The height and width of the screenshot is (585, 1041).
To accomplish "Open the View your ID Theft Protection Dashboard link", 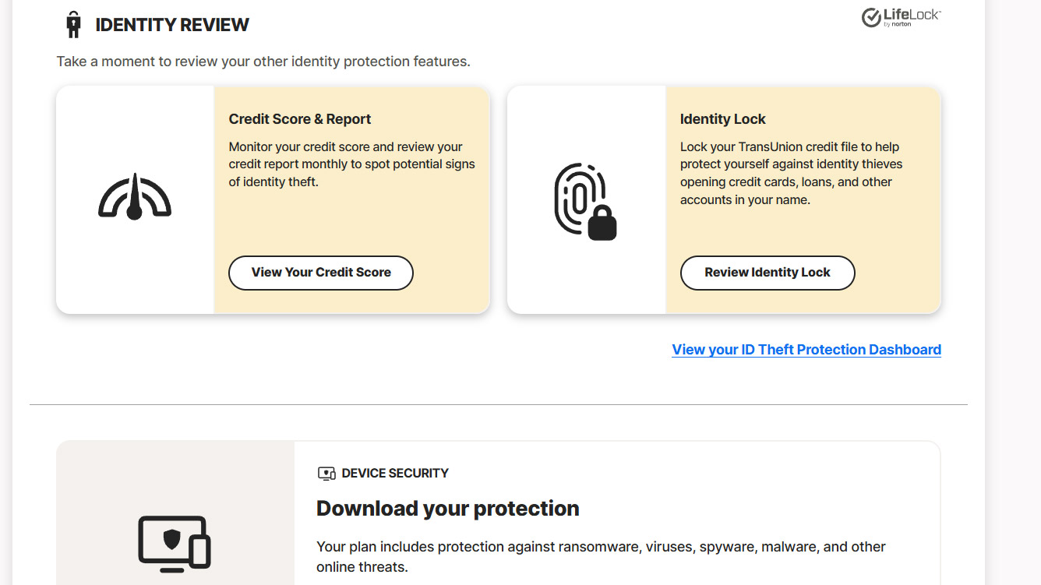I will point(806,350).
